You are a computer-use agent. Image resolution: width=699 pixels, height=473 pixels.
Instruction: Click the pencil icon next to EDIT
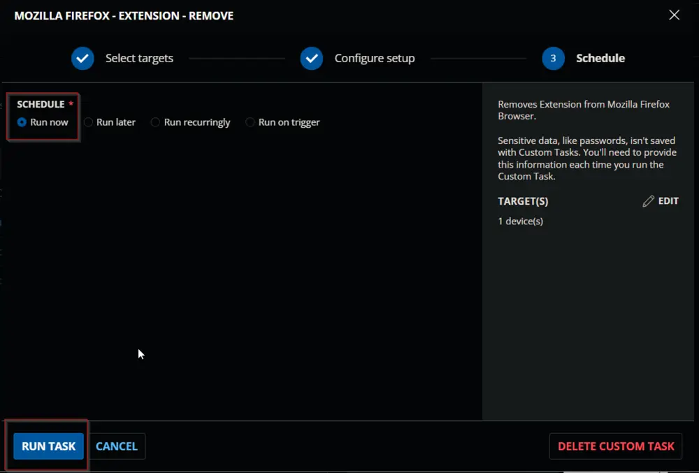(648, 201)
